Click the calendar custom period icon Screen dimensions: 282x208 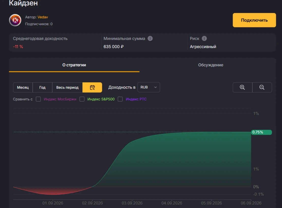[x=92, y=87]
